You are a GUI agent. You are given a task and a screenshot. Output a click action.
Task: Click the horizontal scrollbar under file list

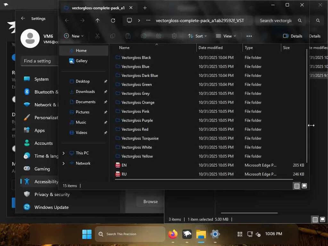tap(204, 179)
